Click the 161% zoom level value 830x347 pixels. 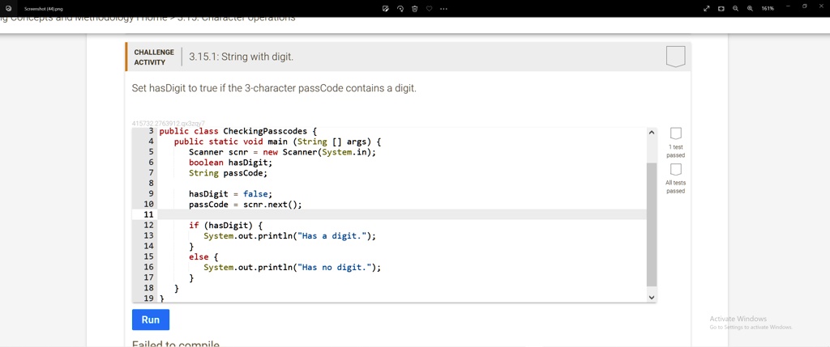coord(768,8)
